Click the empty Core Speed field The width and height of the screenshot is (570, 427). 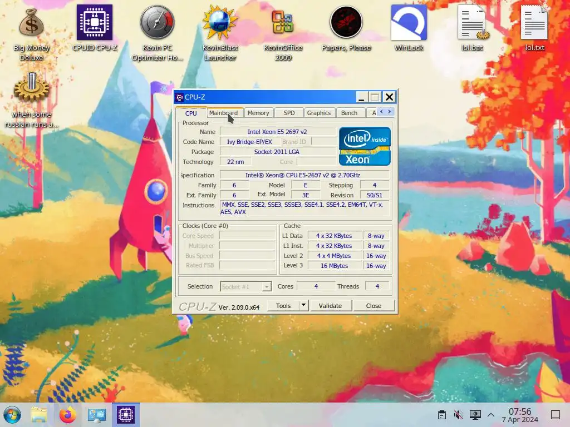[x=247, y=236]
